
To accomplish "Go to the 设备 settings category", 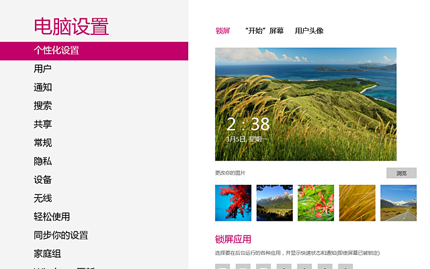I will pyautogui.click(x=42, y=180).
